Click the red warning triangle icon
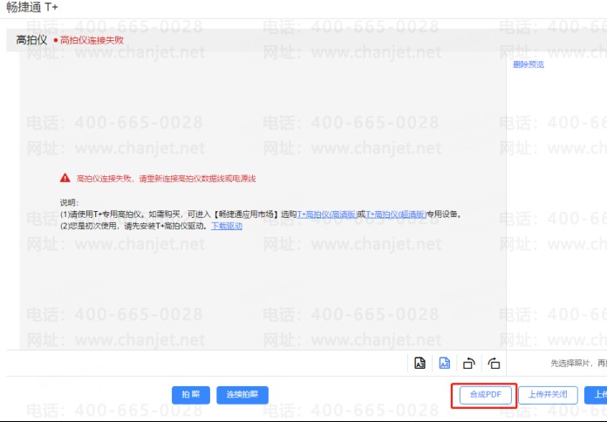Viewport: 607px width, 422px height. tap(65, 178)
